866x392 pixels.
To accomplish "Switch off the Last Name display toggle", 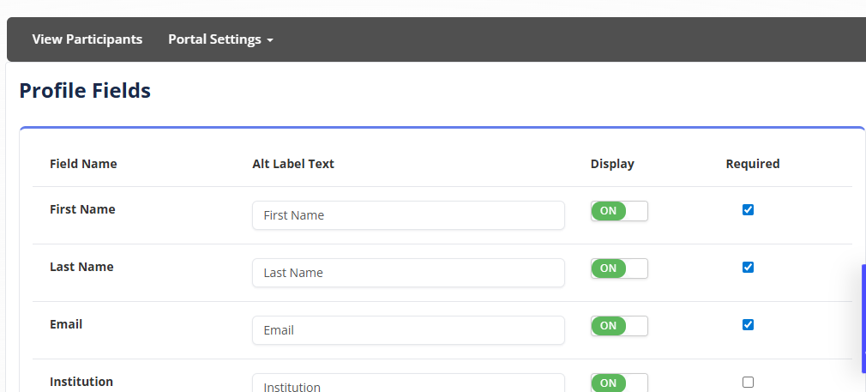I will point(619,268).
